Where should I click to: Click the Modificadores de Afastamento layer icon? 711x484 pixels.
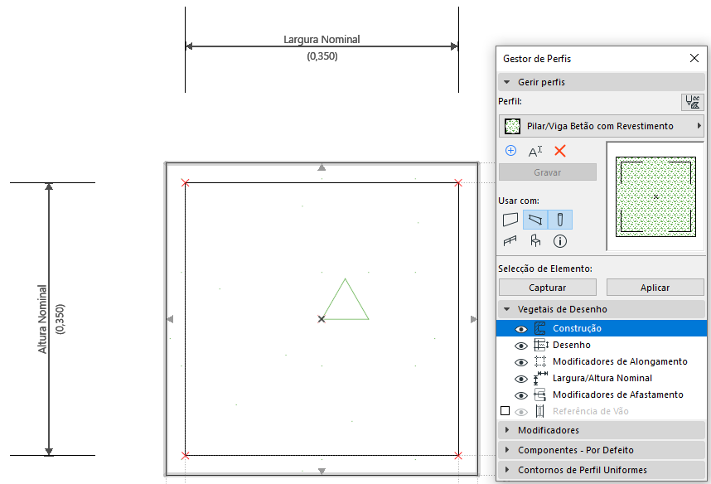[x=539, y=394]
